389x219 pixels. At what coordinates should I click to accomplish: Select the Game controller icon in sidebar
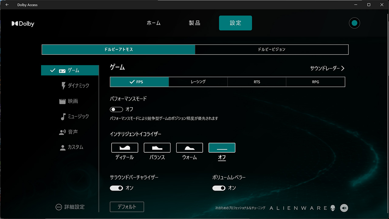click(62, 71)
